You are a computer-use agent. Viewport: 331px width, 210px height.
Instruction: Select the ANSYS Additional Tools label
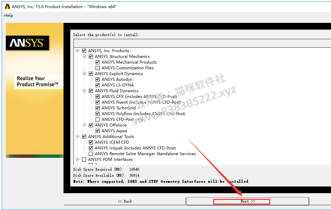(111, 137)
